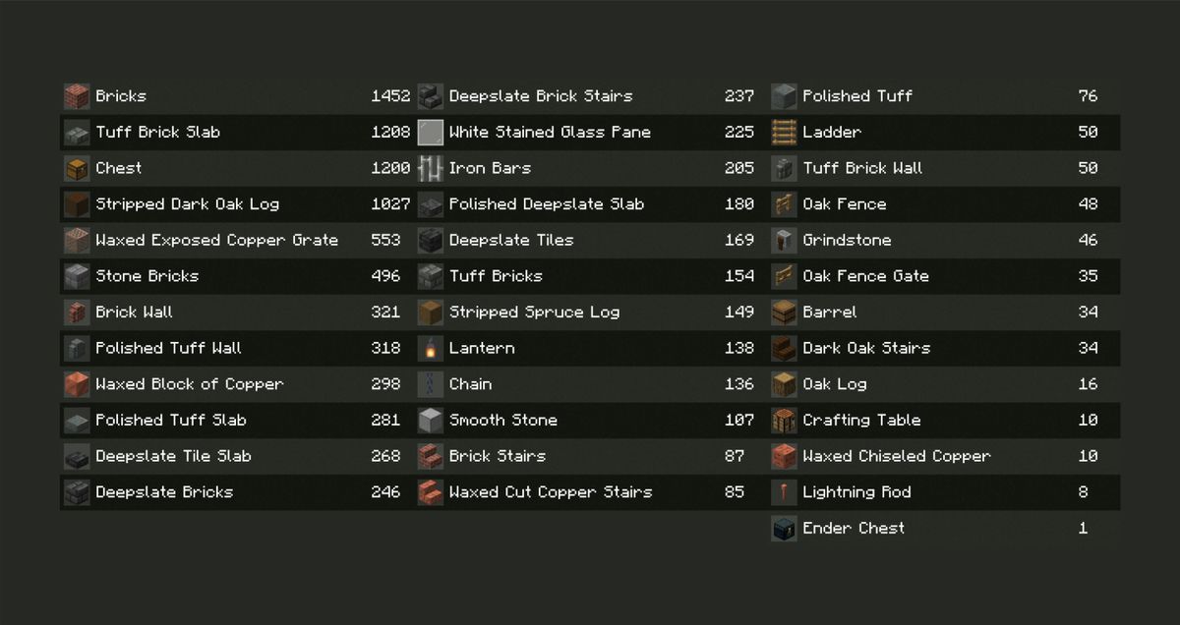Image resolution: width=1180 pixels, height=625 pixels.
Task: Click the Iron Bars icon
Action: (x=431, y=168)
